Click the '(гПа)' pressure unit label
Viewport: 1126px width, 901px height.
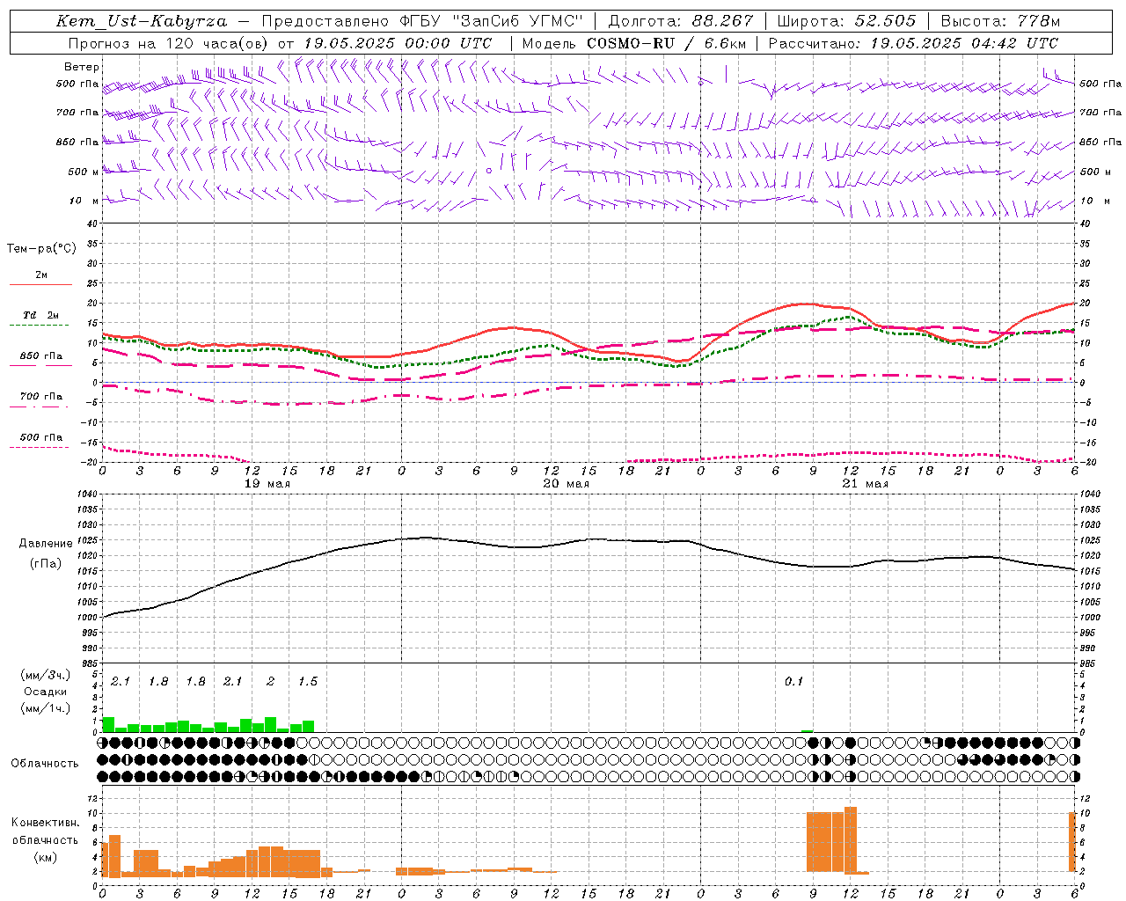(46, 564)
